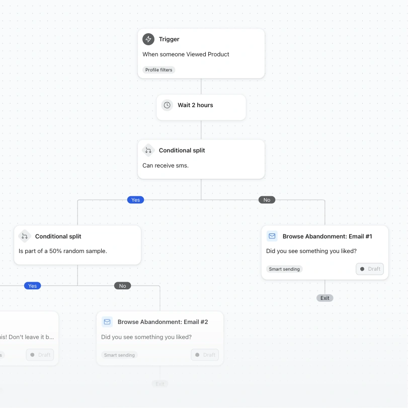Image resolution: width=408 pixels, height=408 pixels.
Task: Open Draft status on Email #2 card
Action: tap(205, 355)
